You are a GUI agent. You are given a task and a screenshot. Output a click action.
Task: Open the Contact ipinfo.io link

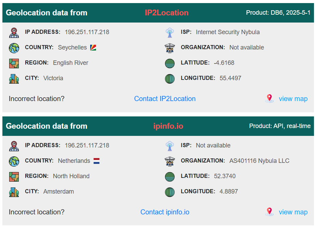pos(165,212)
